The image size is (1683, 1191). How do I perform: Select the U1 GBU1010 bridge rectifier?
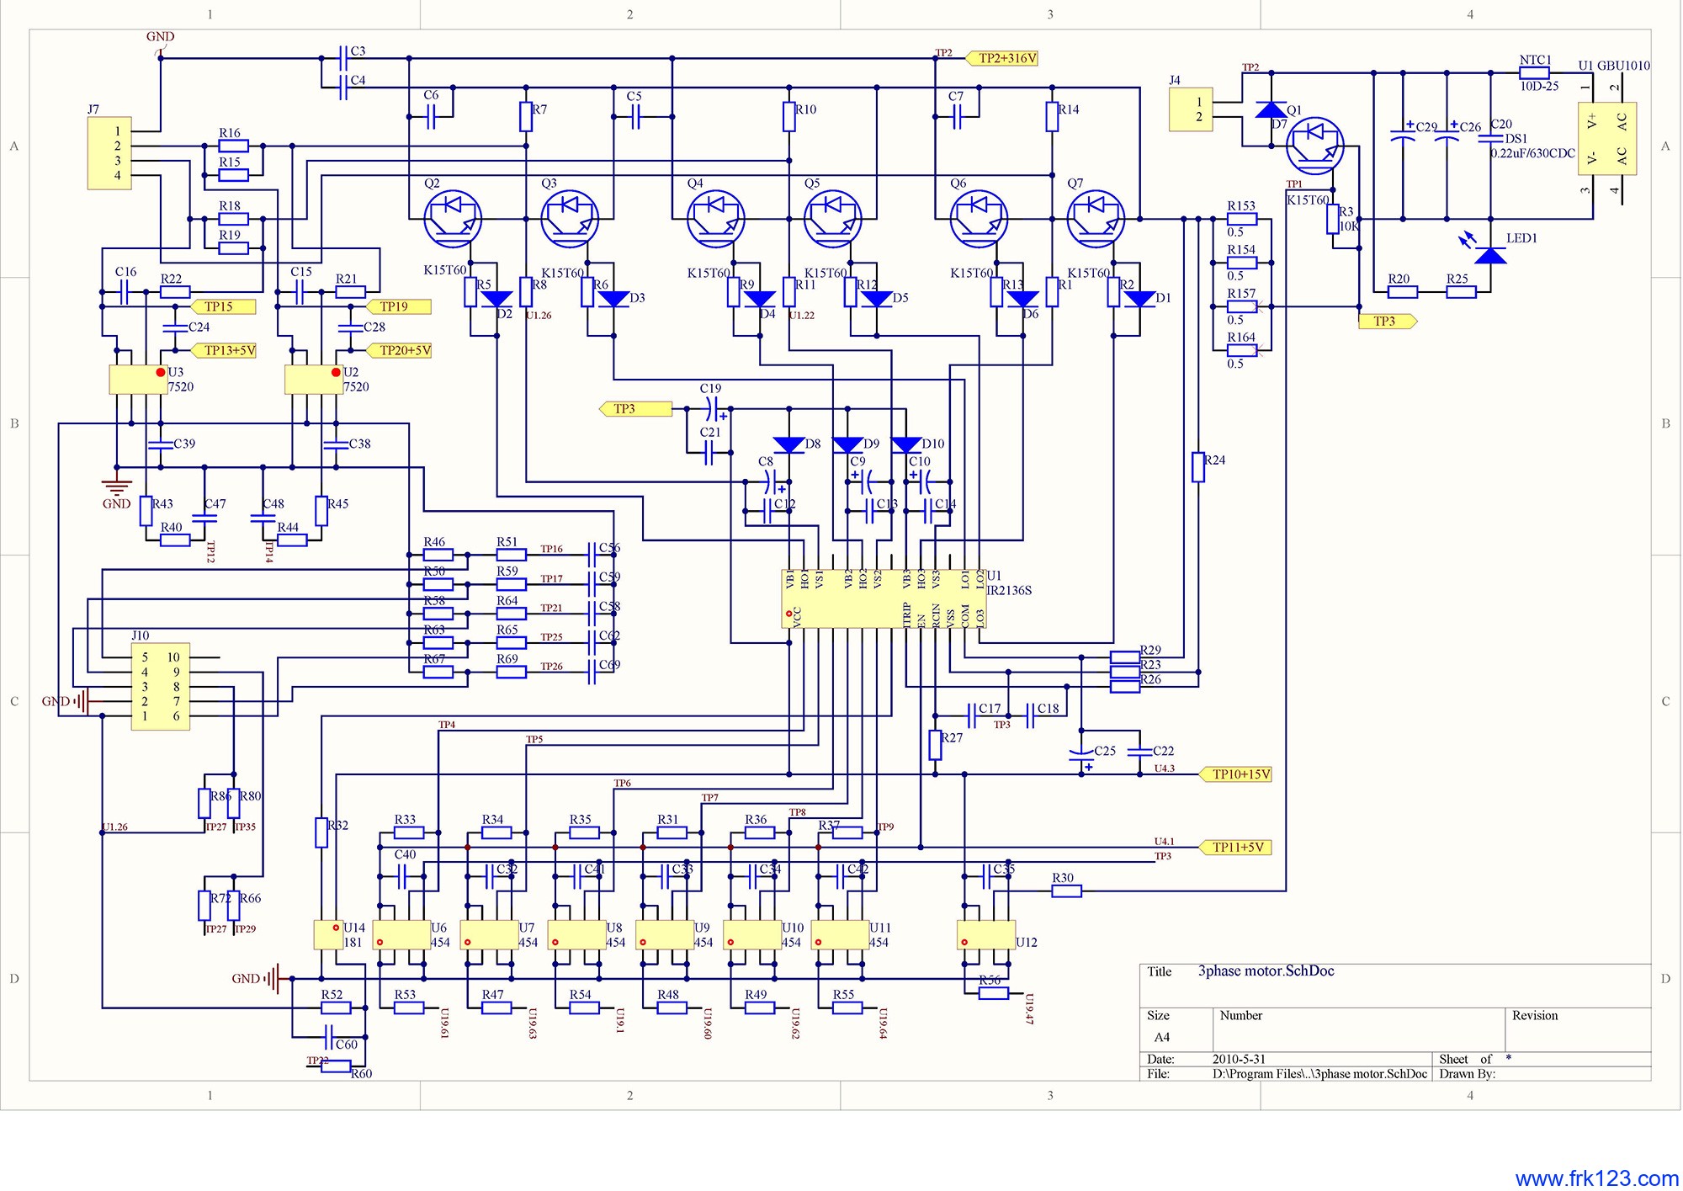1606,139
